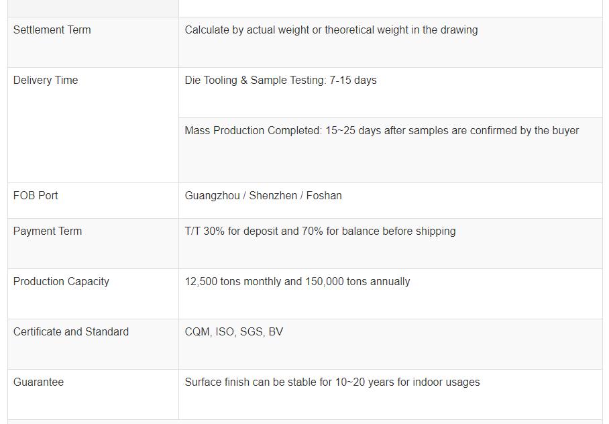This screenshot has width=609, height=424.
Task: Select the Payment Term label cell
Action: tap(48, 231)
